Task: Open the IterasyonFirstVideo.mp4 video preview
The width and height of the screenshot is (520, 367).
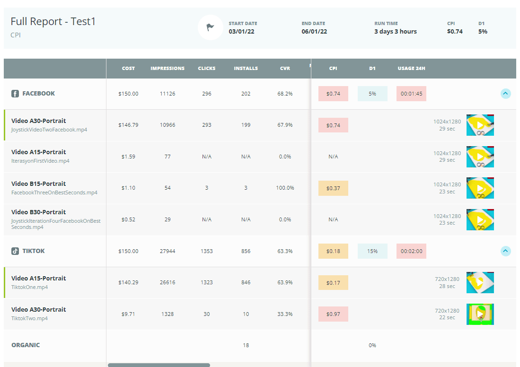Action: [480, 157]
